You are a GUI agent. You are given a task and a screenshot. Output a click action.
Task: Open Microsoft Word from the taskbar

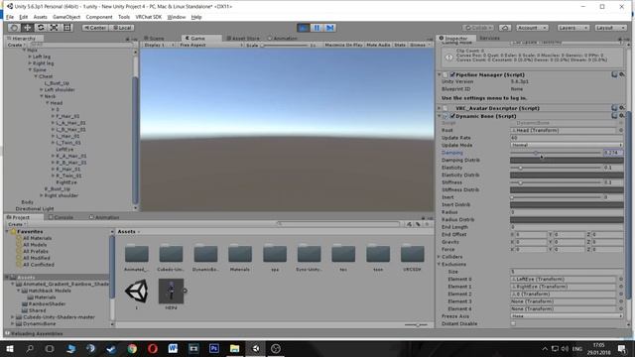pos(173,348)
